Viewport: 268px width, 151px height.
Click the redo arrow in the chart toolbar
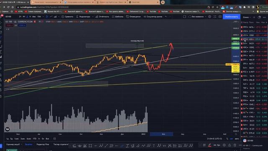(170, 17)
